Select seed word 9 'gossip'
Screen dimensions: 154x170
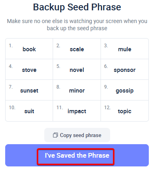[124, 91]
